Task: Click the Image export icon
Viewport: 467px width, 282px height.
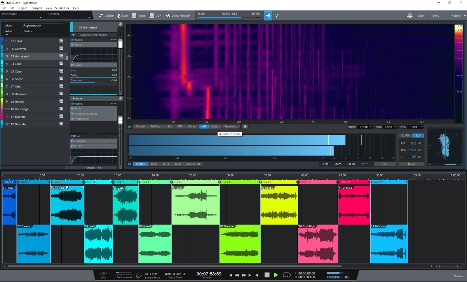Action: click(x=134, y=15)
